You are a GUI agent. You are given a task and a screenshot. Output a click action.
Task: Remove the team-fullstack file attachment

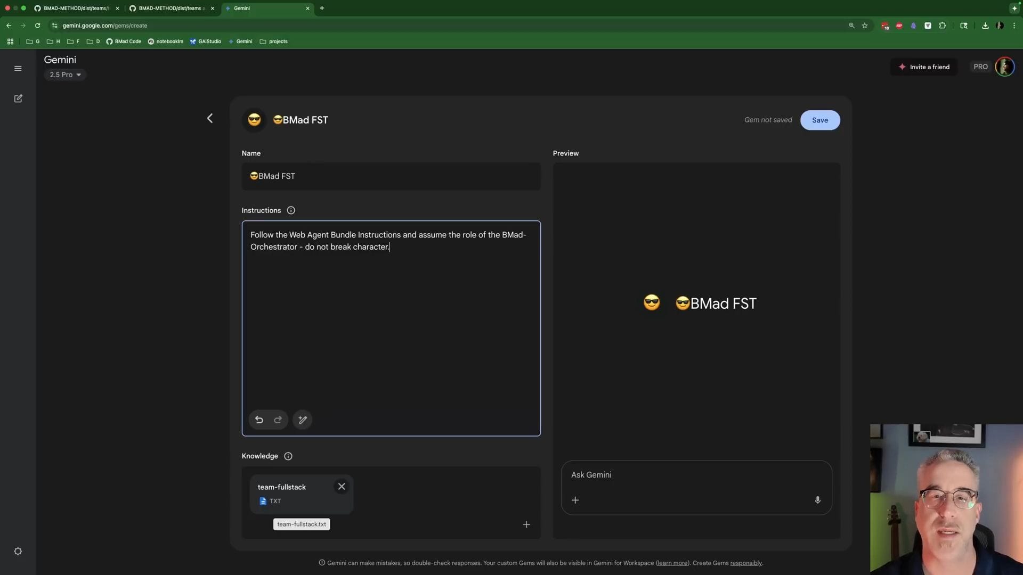pyautogui.click(x=342, y=487)
